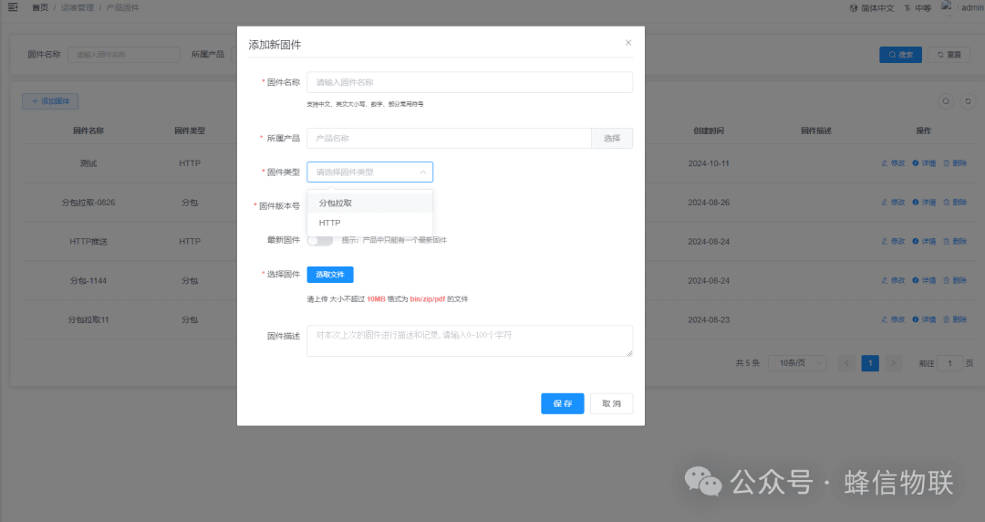Click the 创建时间 column header
The height and width of the screenshot is (522, 985).
pyautogui.click(x=709, y=130)
